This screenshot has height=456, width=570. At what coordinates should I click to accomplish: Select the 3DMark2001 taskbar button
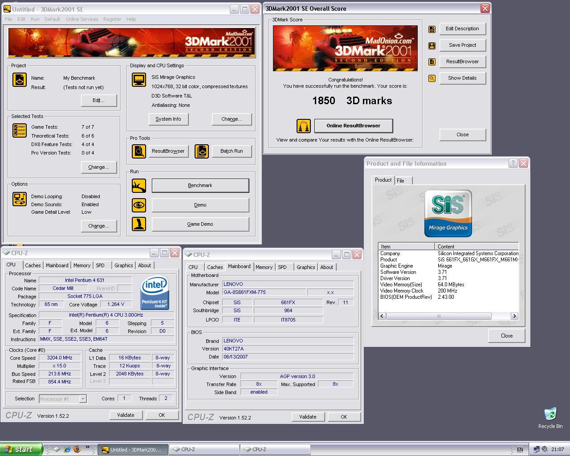pyautogui.click(x=132, y=450)
